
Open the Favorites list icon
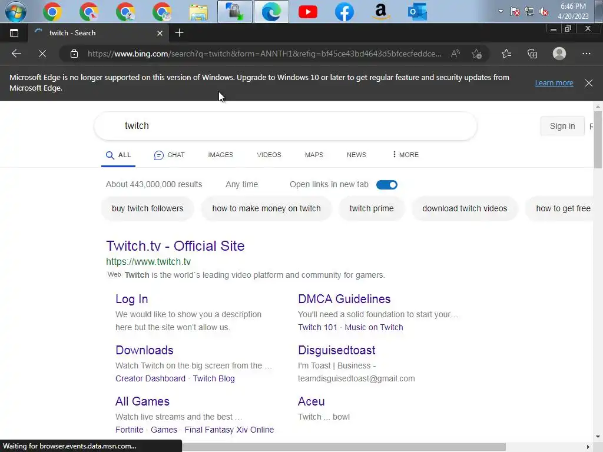[x=506, y=54]
